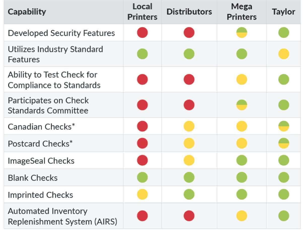Click the Capability column header
The width and height of the screenshot is (303, 239).
[27, 12]
